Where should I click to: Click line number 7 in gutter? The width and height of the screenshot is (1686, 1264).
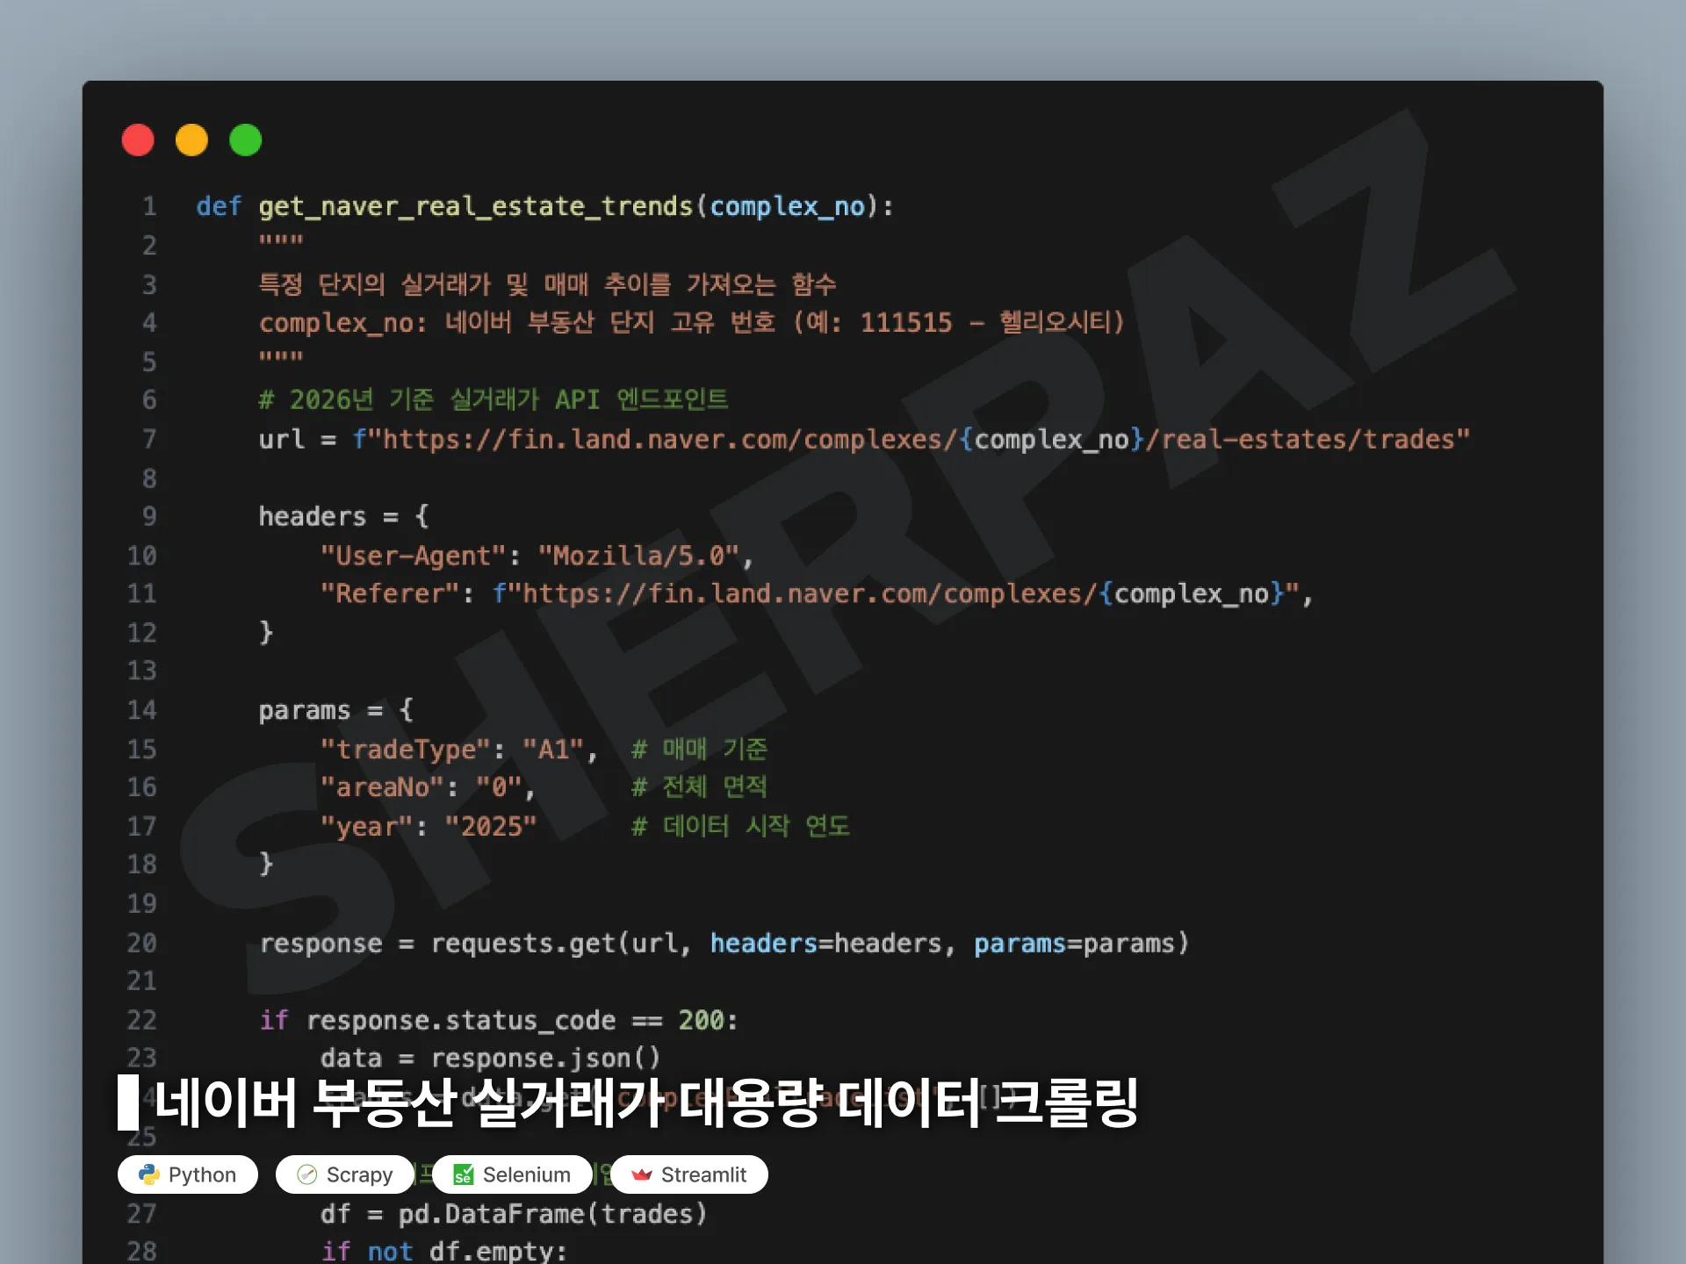[x=149, y=439]
